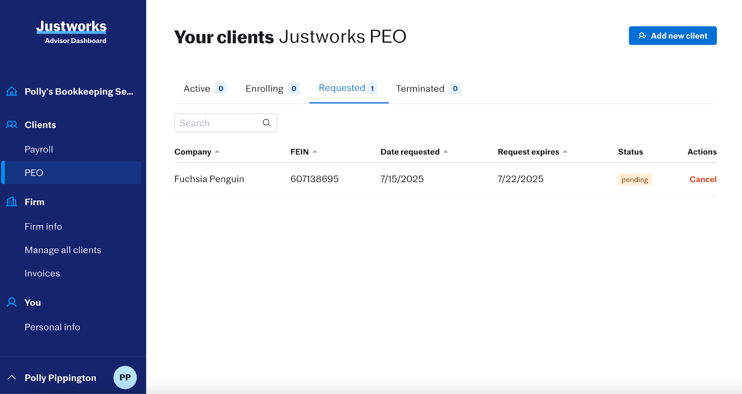This screenshot has height=394, width=742.
Task: Open Payroll in the sidebar
Action: coord(39,149)
